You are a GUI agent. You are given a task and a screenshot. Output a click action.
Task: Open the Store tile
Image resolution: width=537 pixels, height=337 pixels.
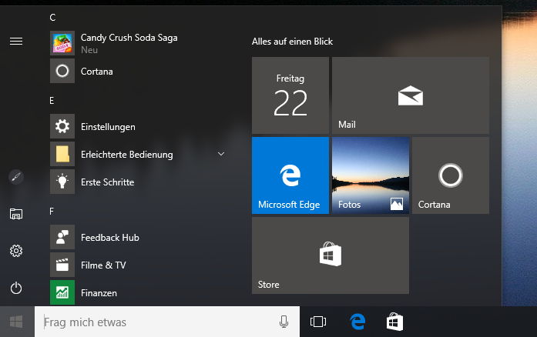pos(331,255)
